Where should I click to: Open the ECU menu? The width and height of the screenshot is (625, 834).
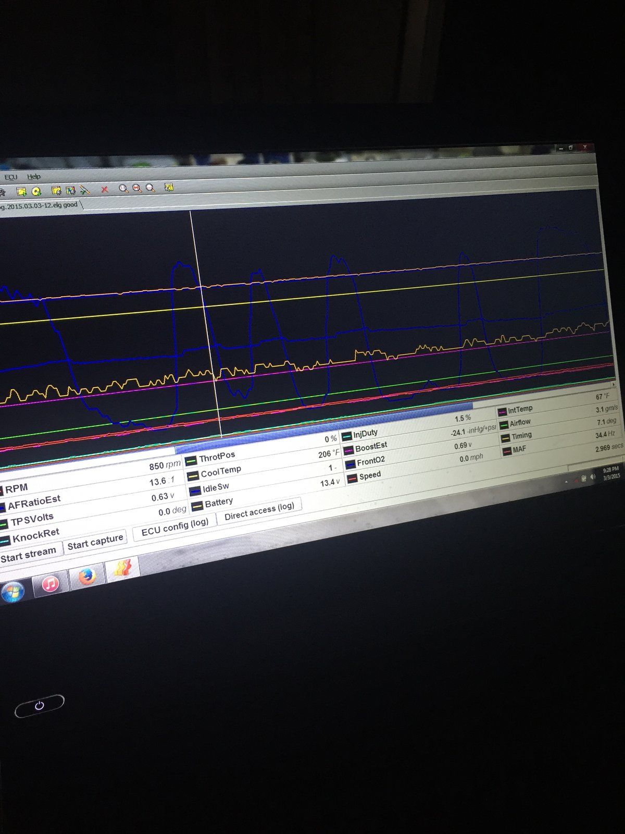click(11, 177)
